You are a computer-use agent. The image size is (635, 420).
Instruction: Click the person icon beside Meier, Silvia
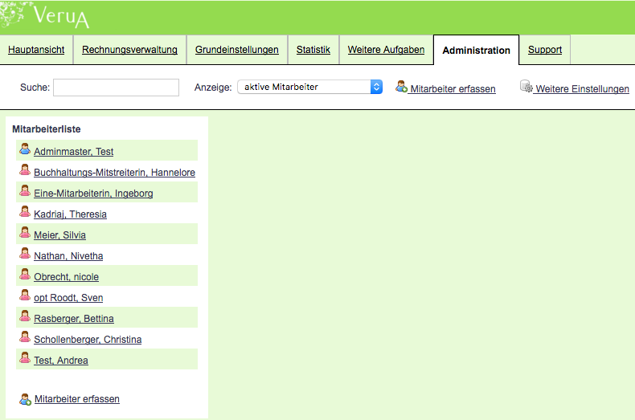pyautogui.click(x=25, y=233)
